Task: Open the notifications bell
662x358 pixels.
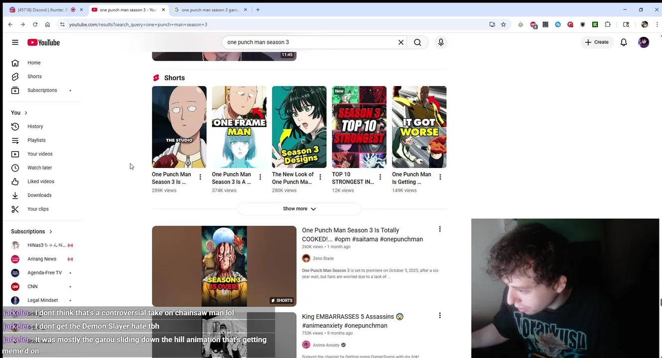Action: point(624,42)
